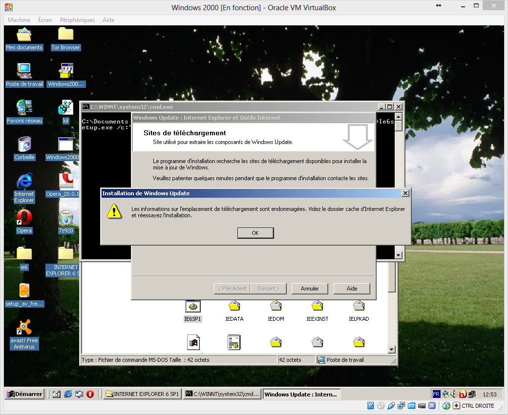
Task: Select the Windows Update taskbar button
Action: [301, 394]
